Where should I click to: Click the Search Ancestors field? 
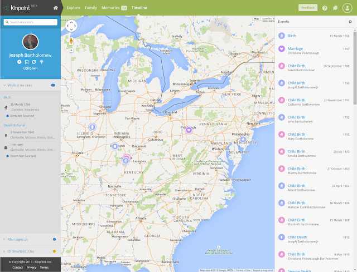(x=30, y=22)
